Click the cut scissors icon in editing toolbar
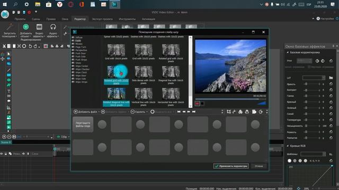339x190 pixels. pyautogui.click(x=4, y=46)
